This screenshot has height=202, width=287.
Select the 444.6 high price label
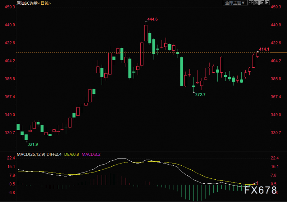click(x=152, y=19)
